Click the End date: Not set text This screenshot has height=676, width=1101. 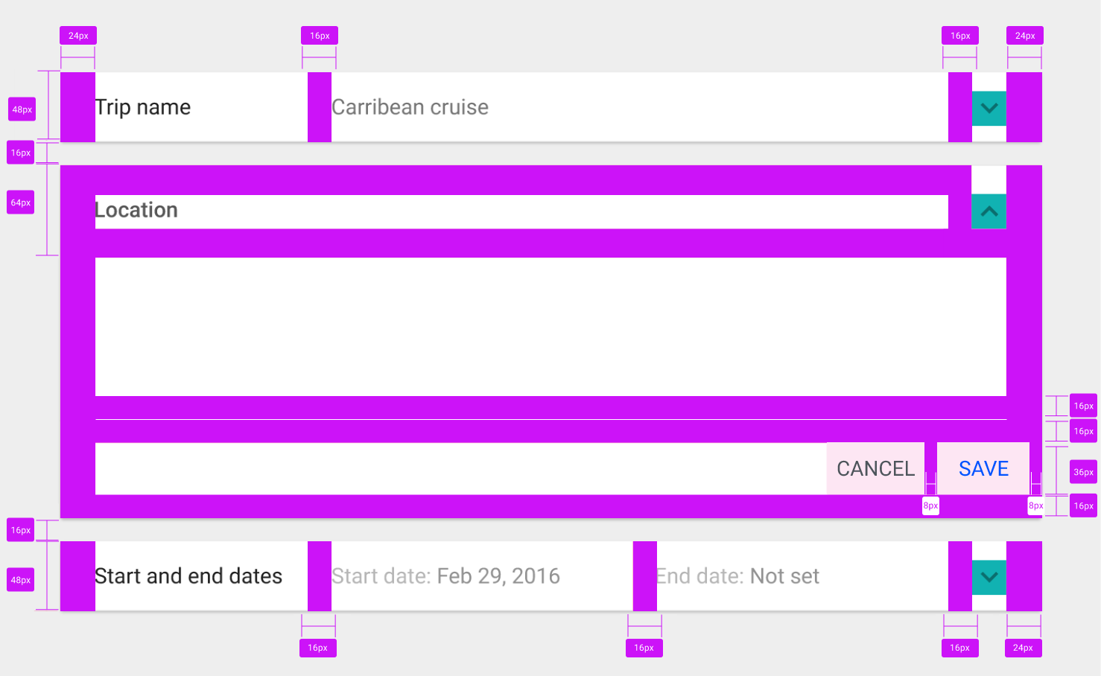(x=738, y=576)
